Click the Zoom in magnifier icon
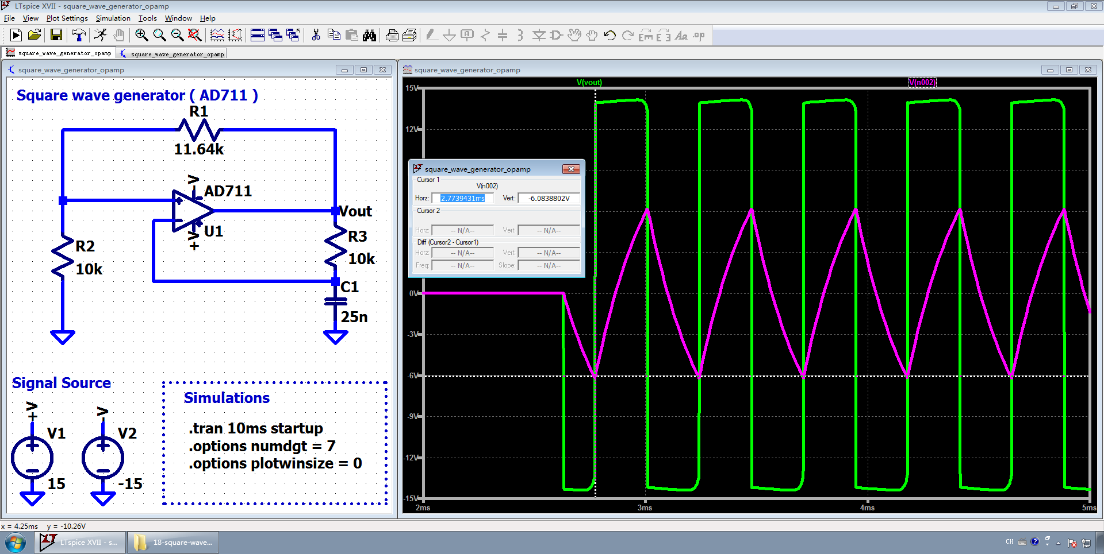The image size is (1104, 554). point(141,36)
